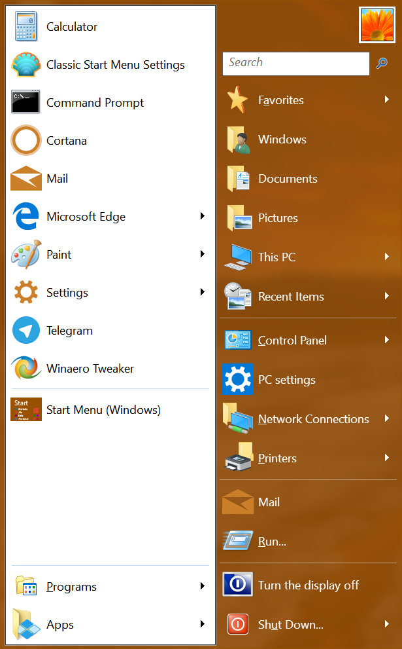Click the Turn the display off label
402x649 pixels.
309,585
